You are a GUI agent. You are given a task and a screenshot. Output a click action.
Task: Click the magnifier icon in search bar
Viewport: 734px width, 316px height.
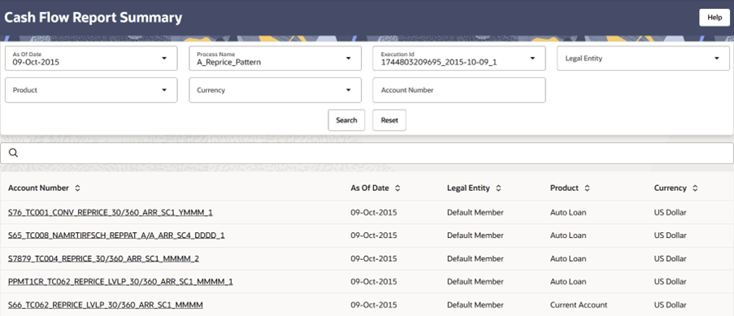14,153
